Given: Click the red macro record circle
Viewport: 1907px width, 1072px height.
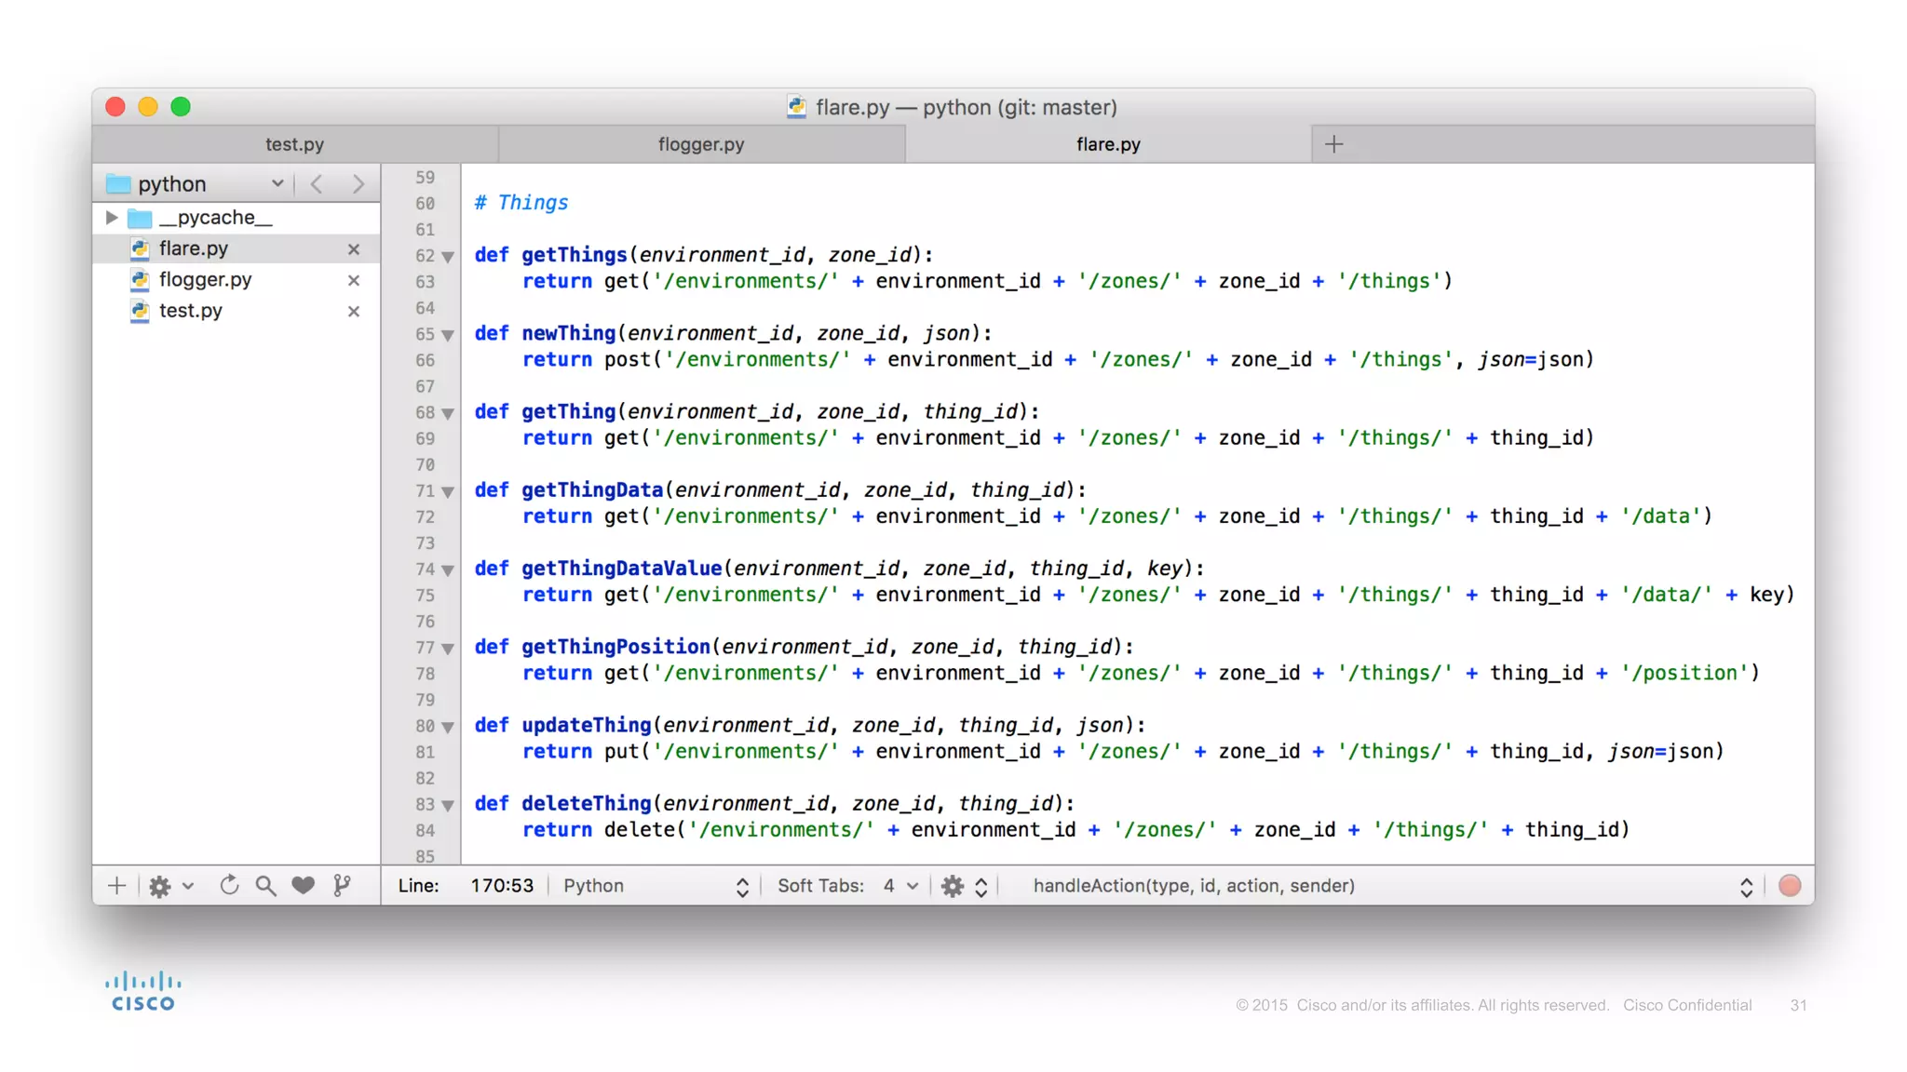Looking at the screenshot, I should (1789, 886).
